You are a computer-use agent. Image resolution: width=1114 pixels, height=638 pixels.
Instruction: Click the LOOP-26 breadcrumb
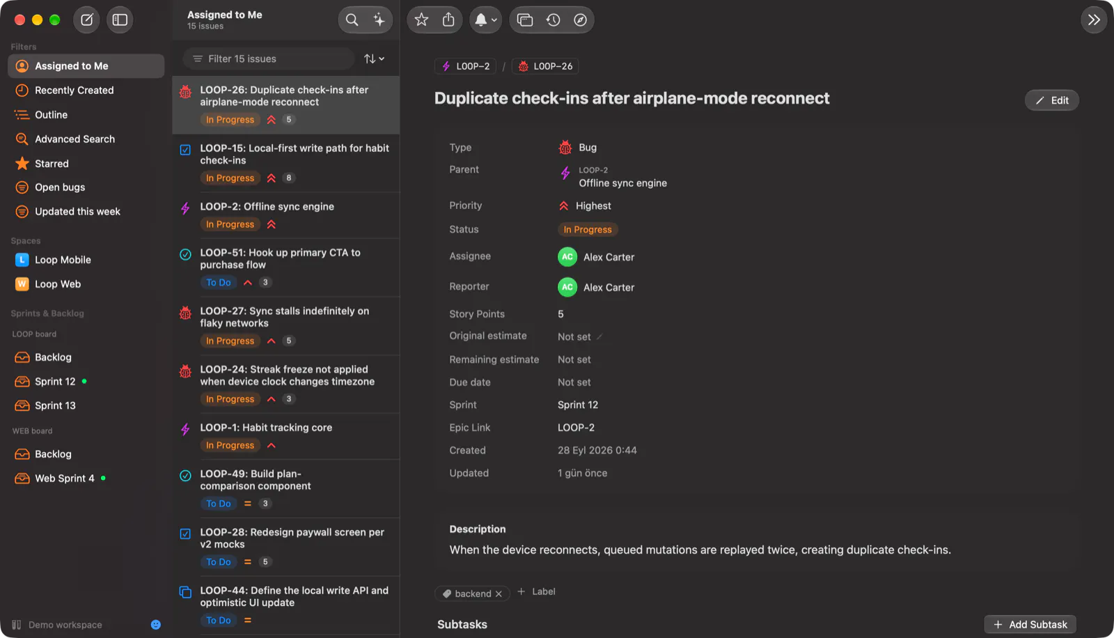coord(545,66)
